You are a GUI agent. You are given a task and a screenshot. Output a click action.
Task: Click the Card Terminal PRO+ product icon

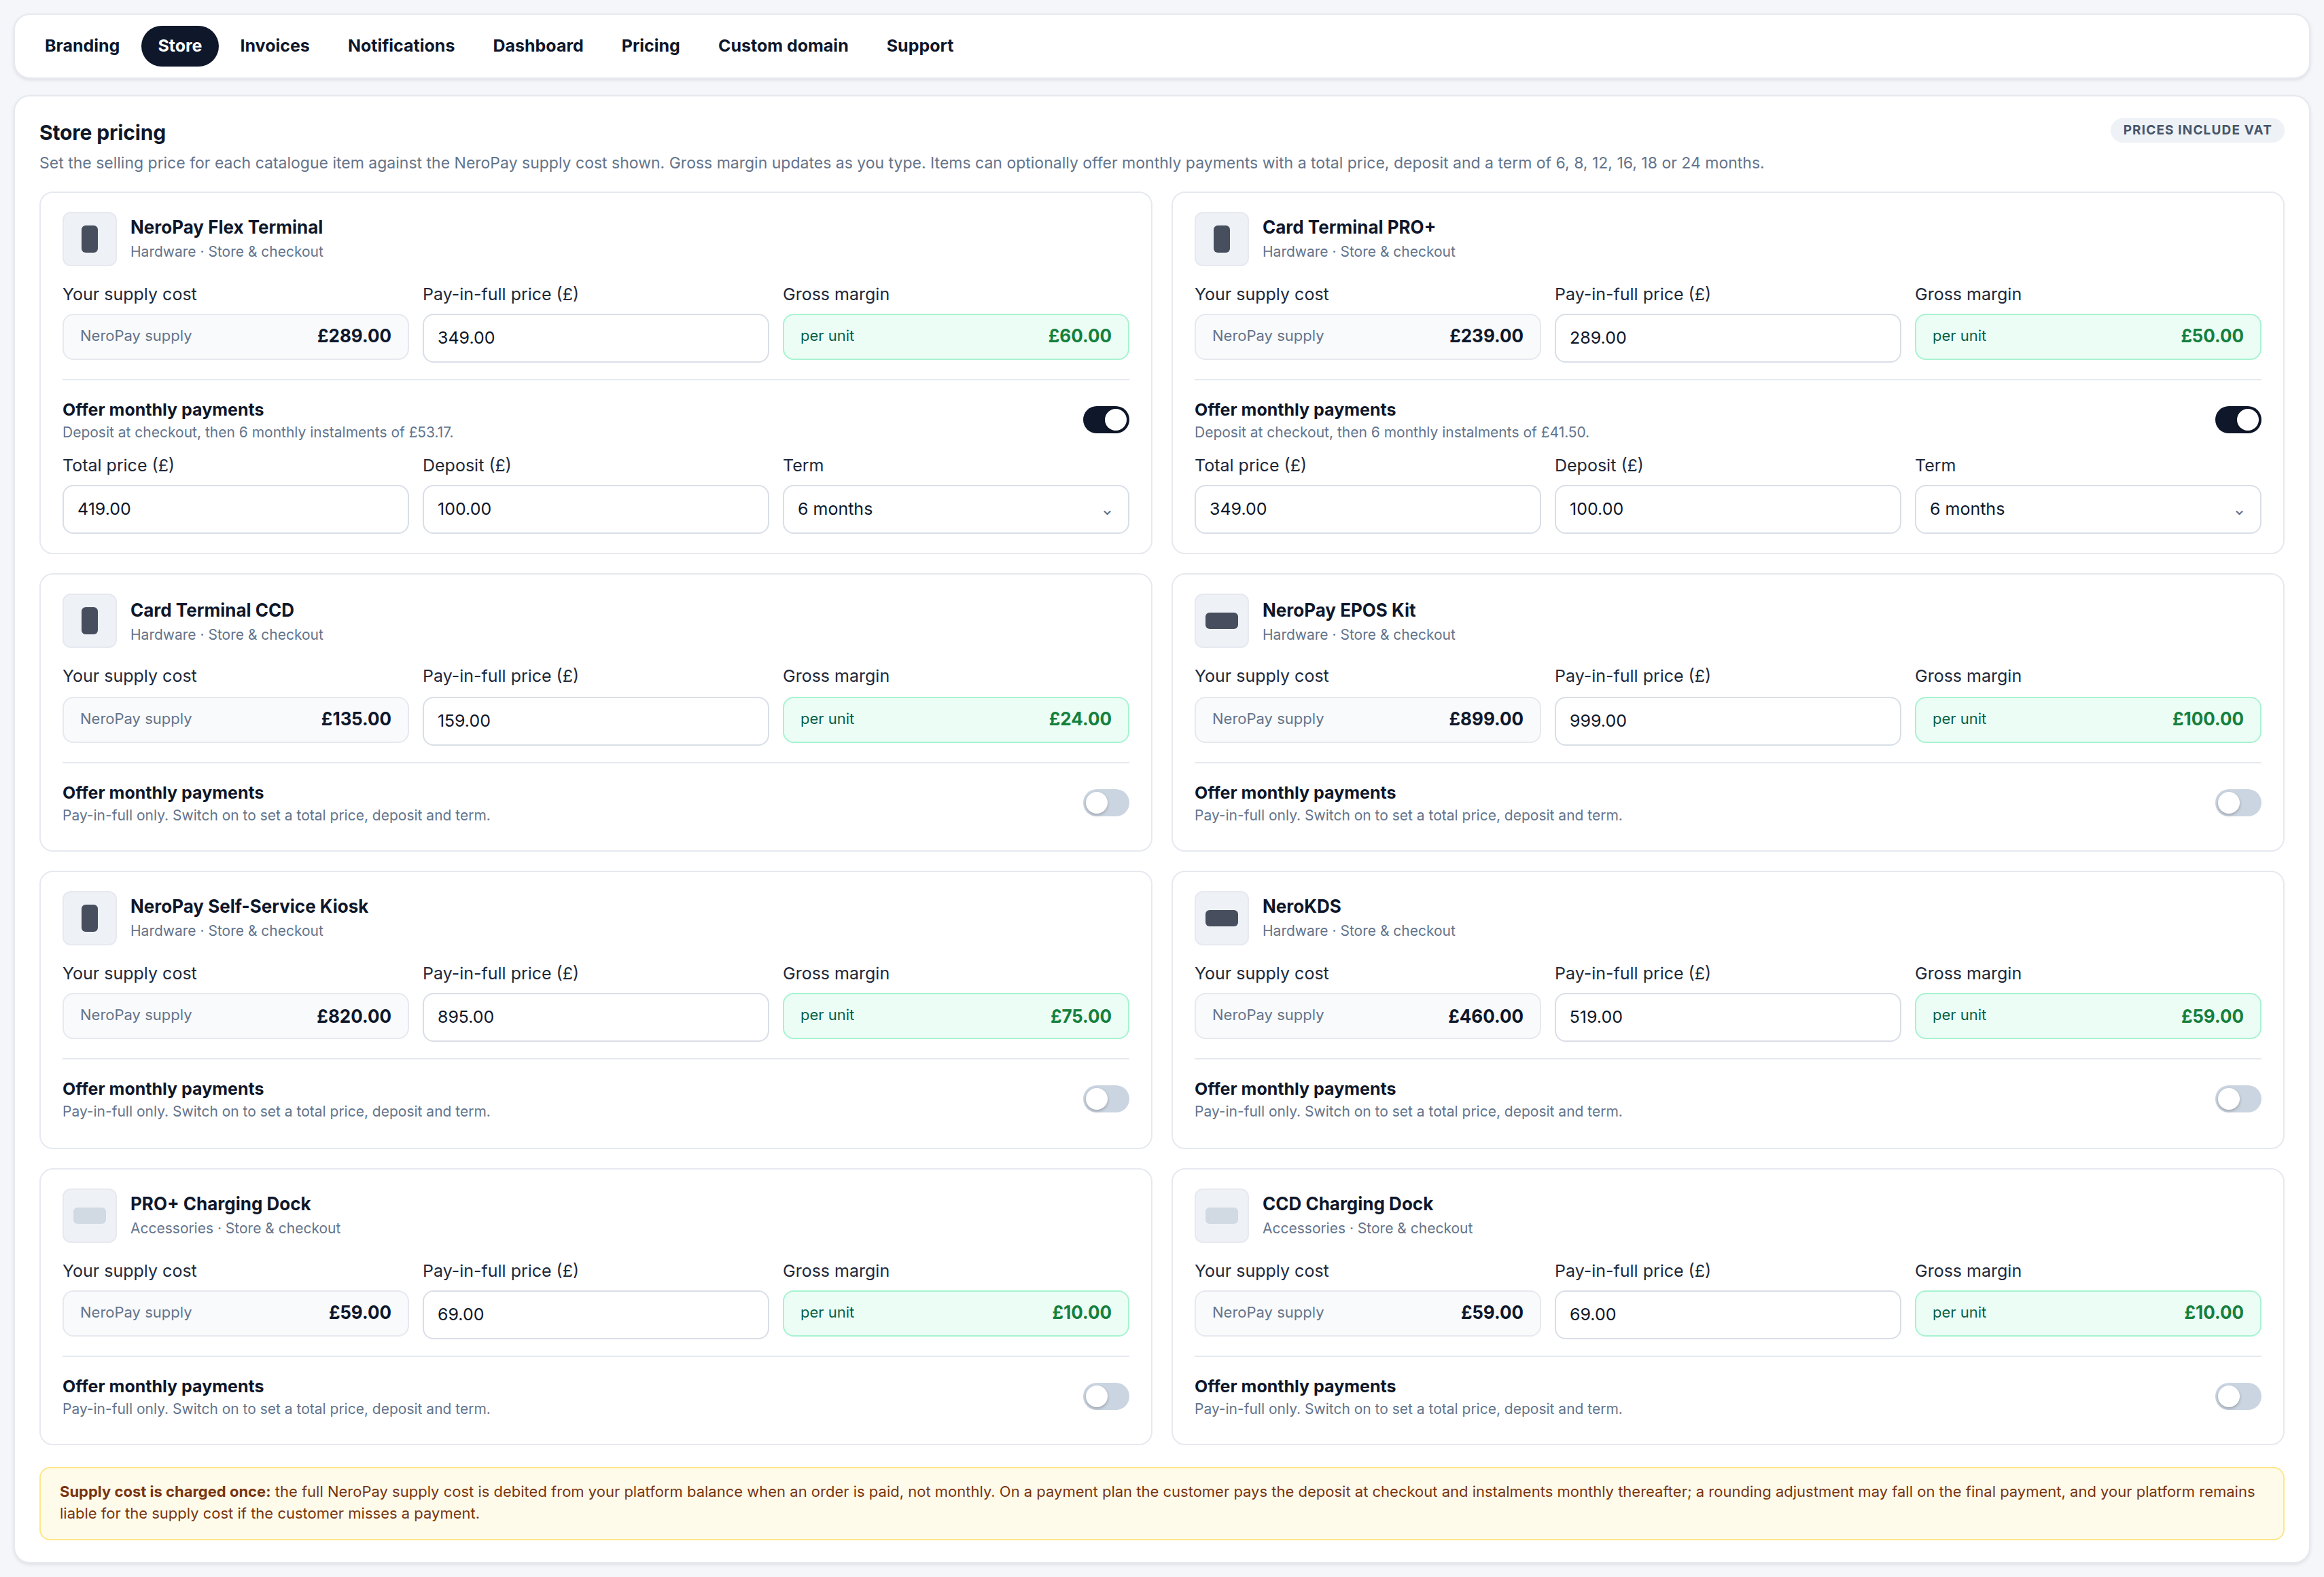1221,239
